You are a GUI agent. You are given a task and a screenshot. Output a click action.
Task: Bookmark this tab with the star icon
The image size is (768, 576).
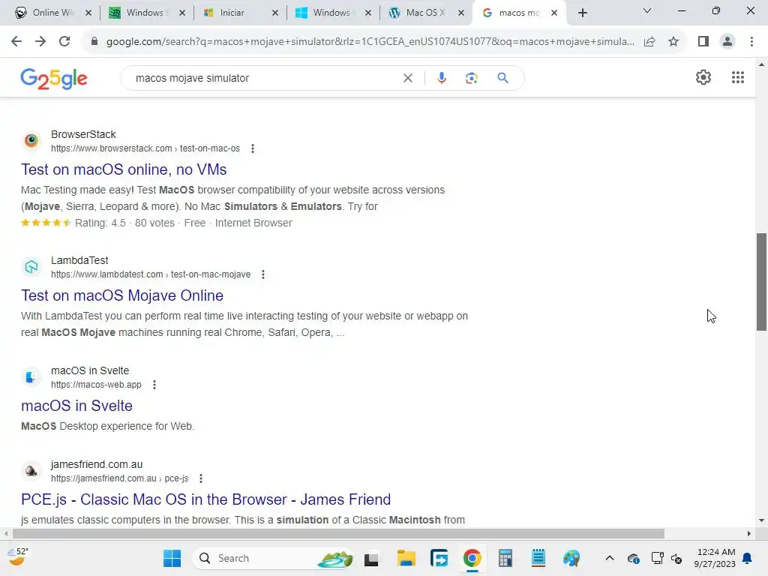pyautogui.click(x=673, y=42)
